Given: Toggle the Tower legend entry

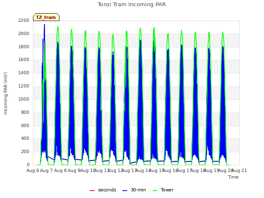Looking at the screenshot, I should coord(163,190).
